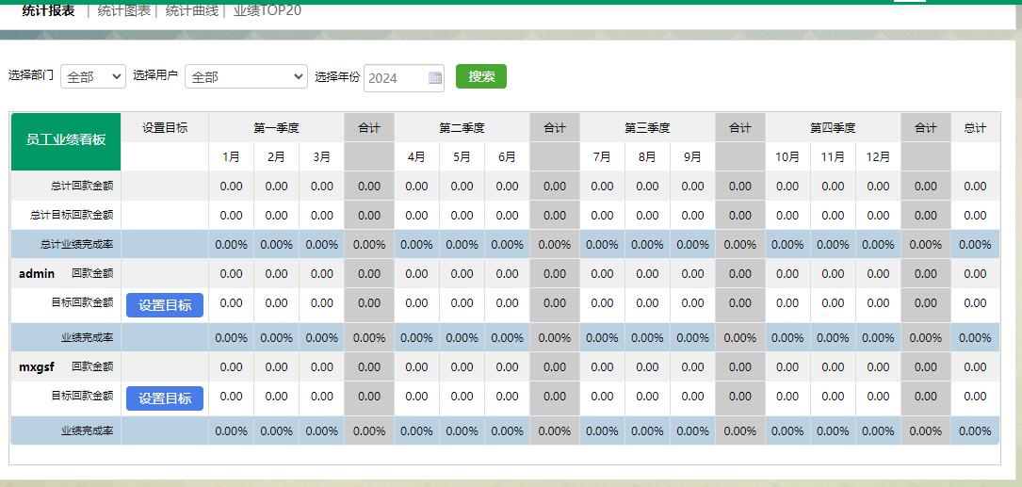The height and width of the screenshot is (487, 1022).
Task: Click the 总计 column header
Action: click(x=975, y=128)
